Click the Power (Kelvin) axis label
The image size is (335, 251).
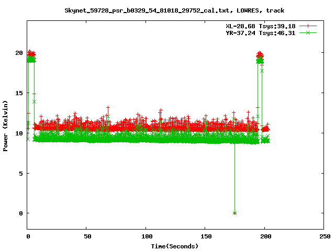click(x=5, y=126)
